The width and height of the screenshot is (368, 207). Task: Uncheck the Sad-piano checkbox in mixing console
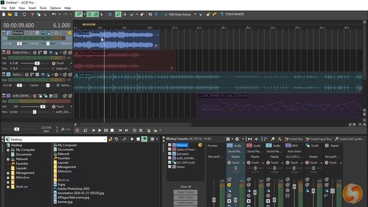(170, 154)
